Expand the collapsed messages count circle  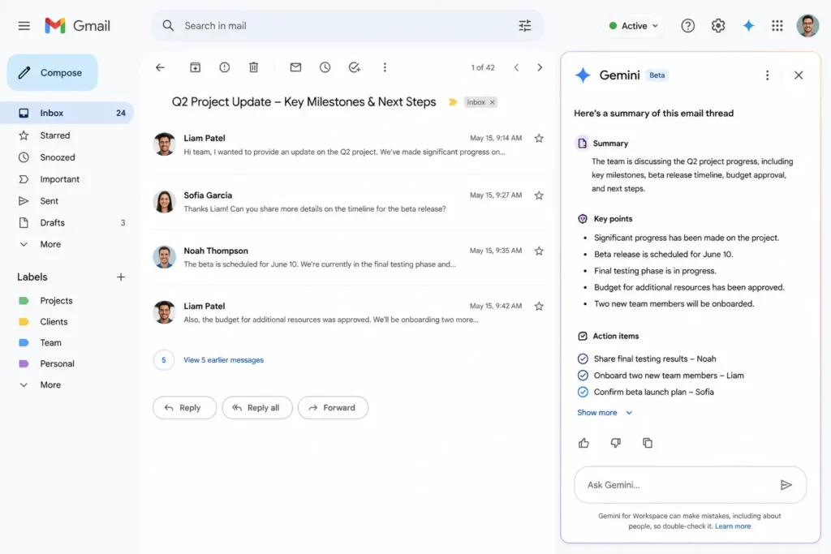pyautogui.click(x=164, y=360)
